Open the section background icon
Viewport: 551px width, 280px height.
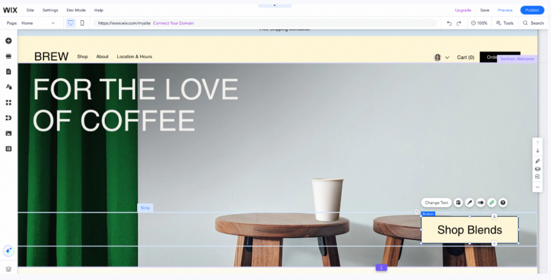pos(538,169)
